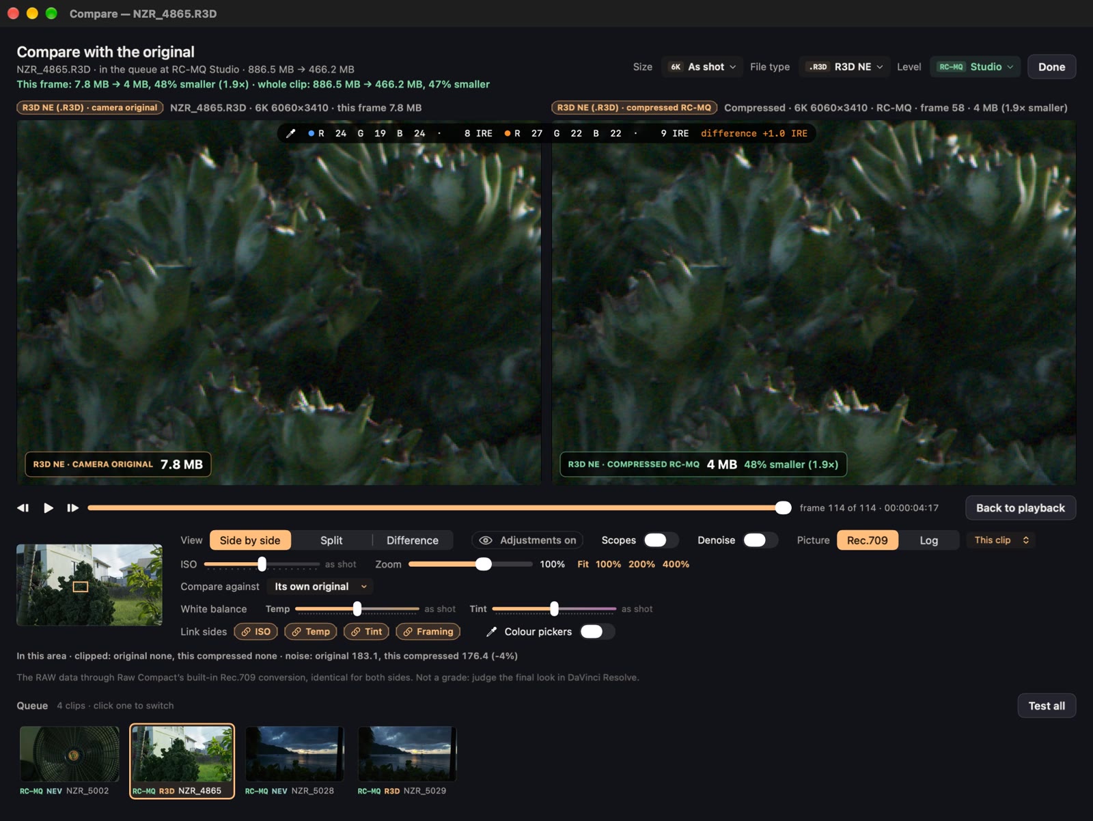
Task: Select Log picture mode
Action: coord(929,540)
